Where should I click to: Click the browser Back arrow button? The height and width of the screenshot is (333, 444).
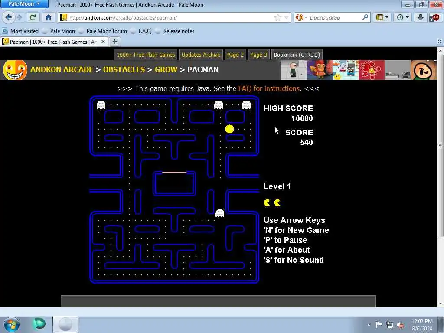tap(9, 17)
